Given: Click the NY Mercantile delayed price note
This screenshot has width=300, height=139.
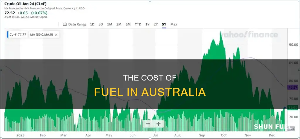Looking at the screenshot, I should pos(45,8).
